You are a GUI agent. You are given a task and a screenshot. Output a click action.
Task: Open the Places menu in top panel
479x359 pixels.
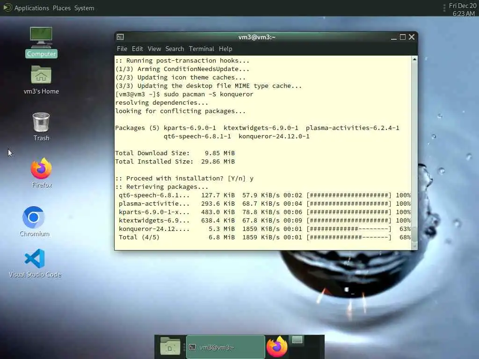pos(61,8)
